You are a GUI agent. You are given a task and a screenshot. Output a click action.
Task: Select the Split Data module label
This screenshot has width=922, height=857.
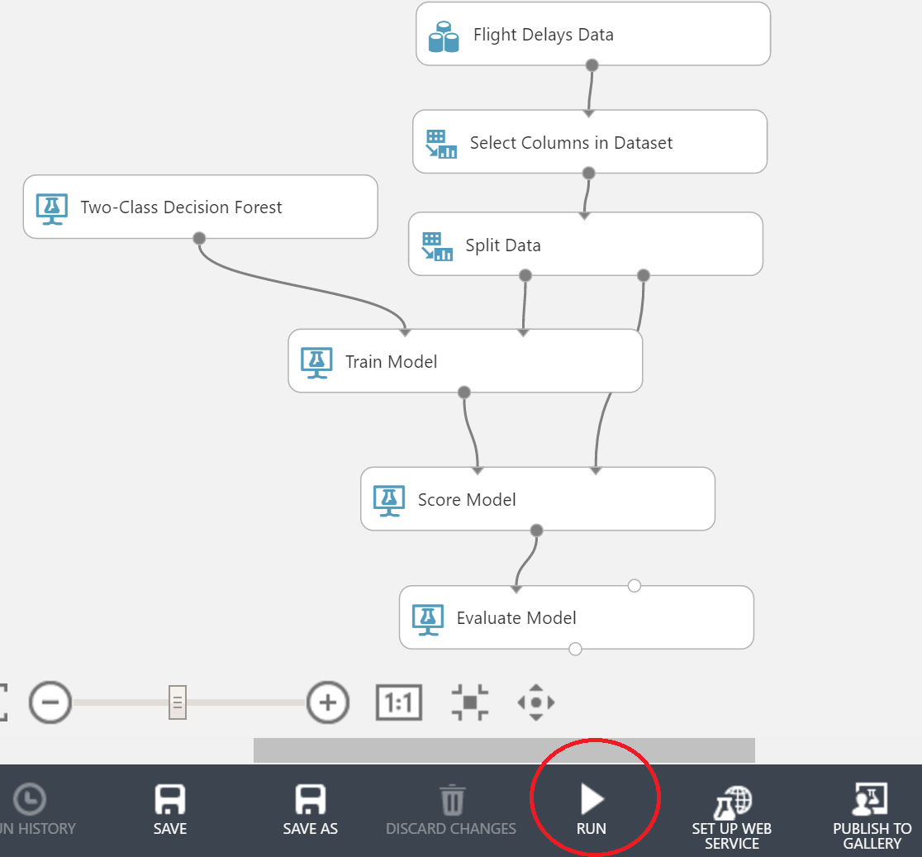pos(503,245)
